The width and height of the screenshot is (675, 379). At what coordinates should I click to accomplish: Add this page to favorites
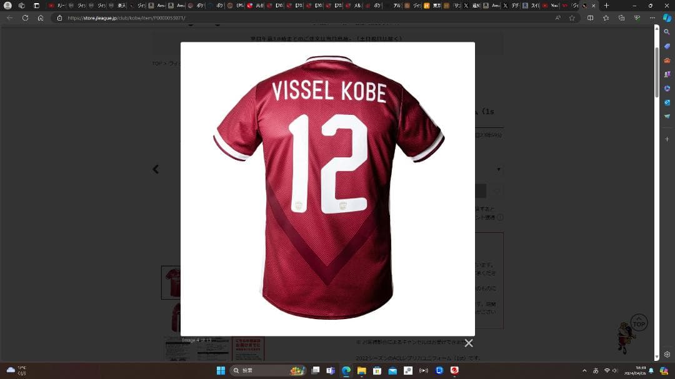tap(572, 18)
